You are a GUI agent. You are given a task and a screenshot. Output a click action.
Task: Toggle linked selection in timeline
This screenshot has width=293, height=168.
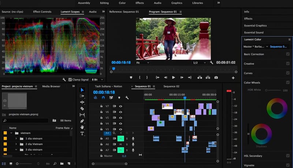(x=111, y=98)
